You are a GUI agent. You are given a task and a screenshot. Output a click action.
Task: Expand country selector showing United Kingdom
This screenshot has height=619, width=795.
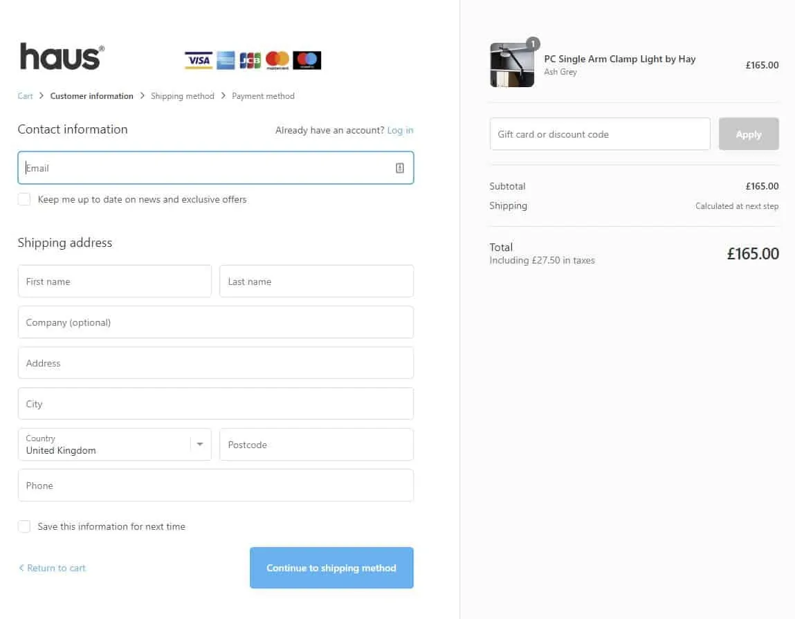click(x=114, y=444)
